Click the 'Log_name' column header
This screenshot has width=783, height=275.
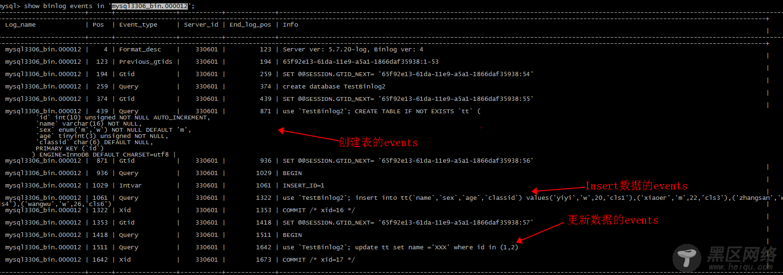coord(20,25)
